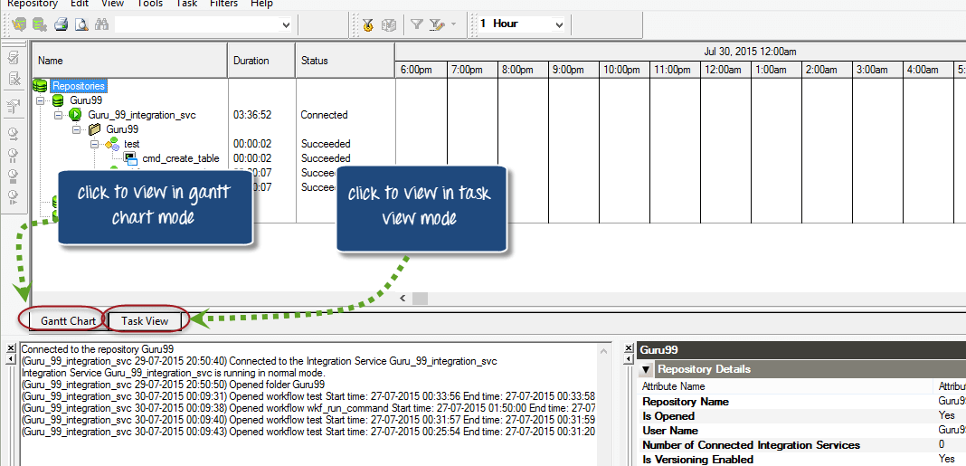This screenshot has height=466, width=966.
Task: Open Print Preview from the toolbar
Action: (x=80, y=24)
